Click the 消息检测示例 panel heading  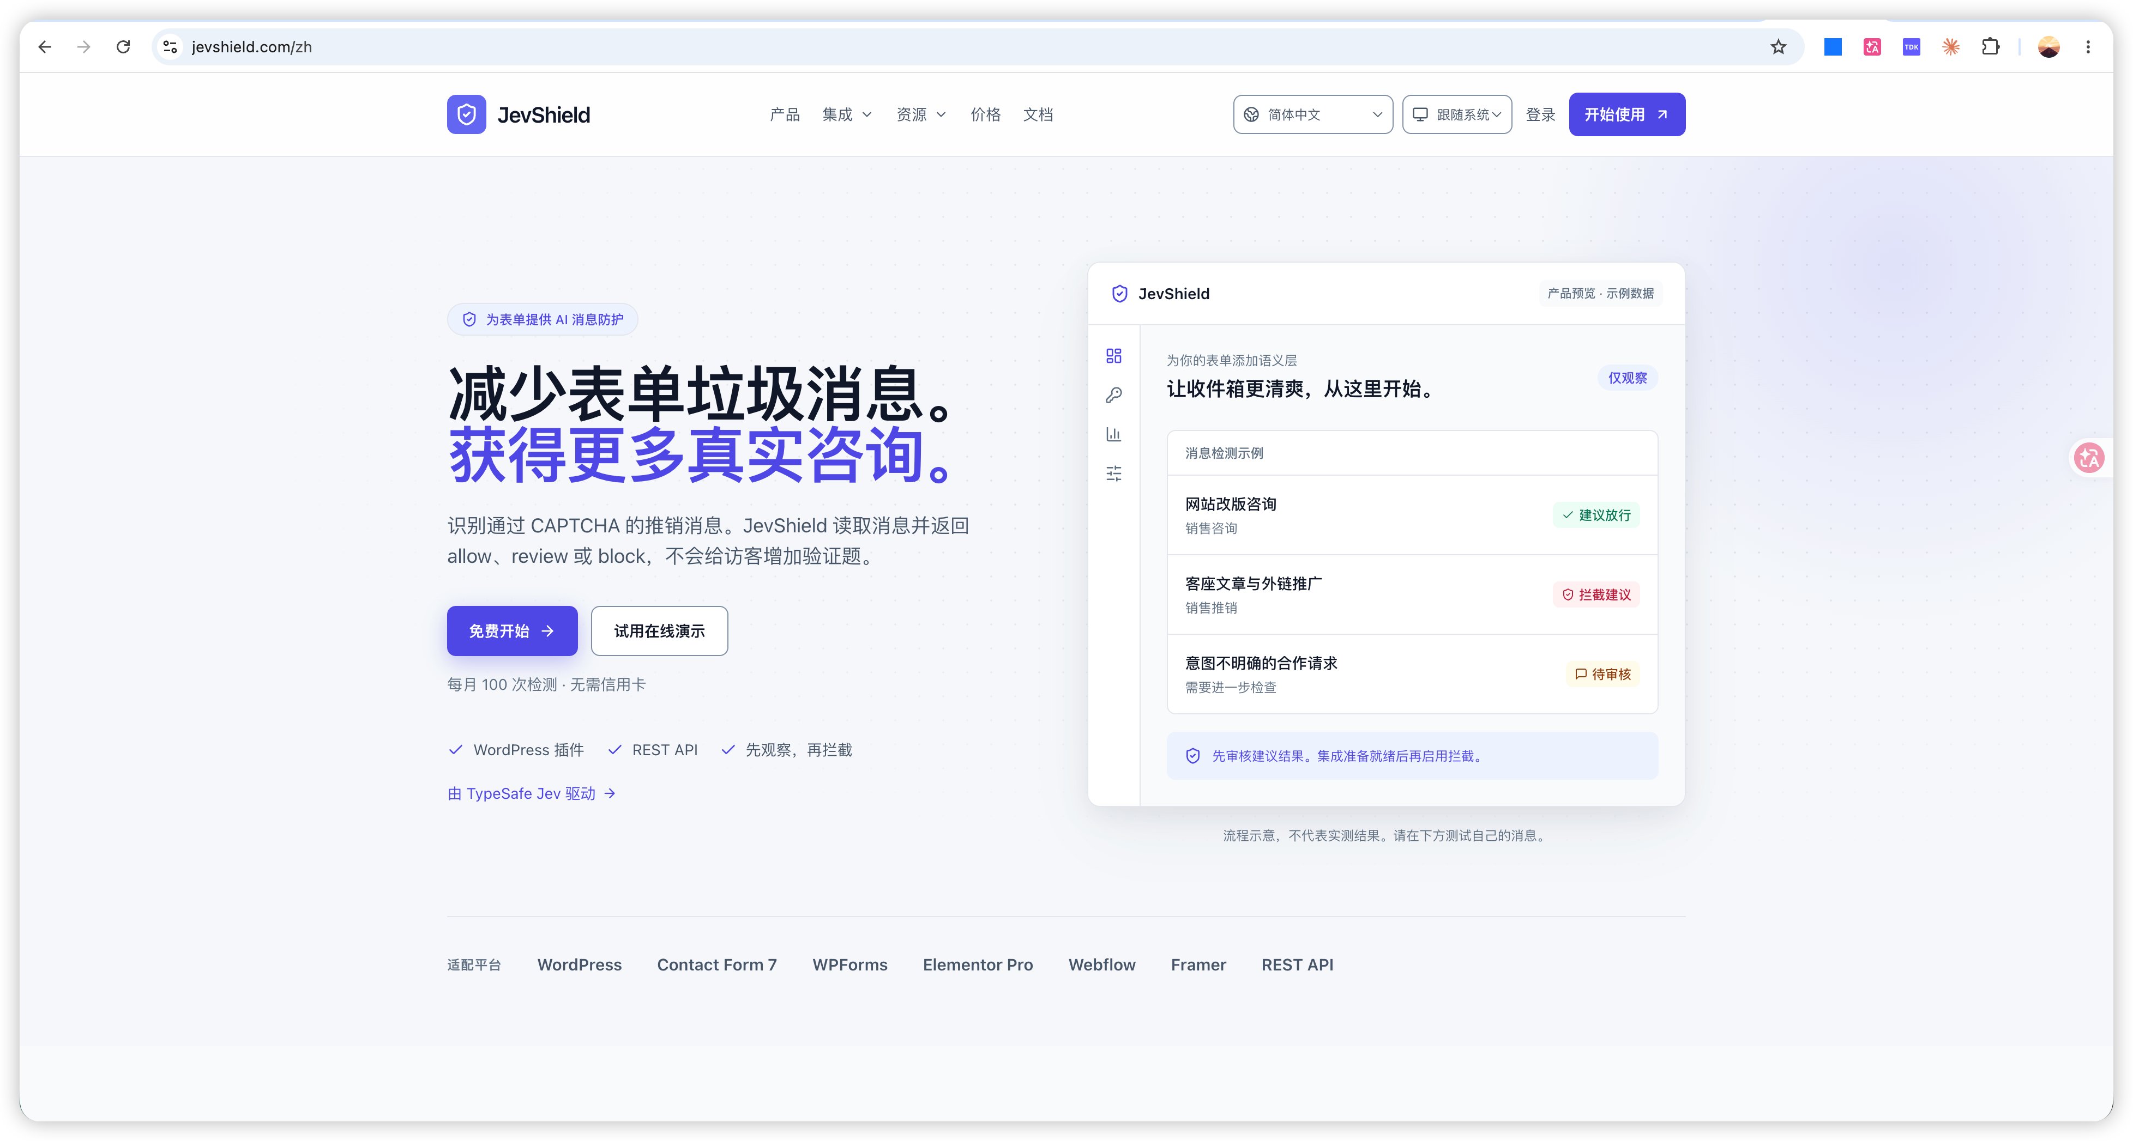pos(1225,453)
